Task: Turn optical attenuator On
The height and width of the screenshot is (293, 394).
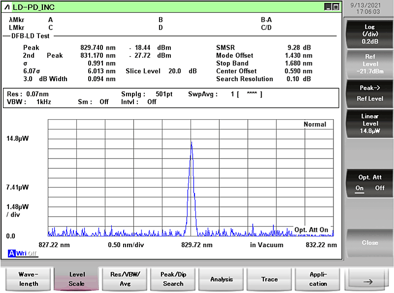Action: [x=360, y=188]
